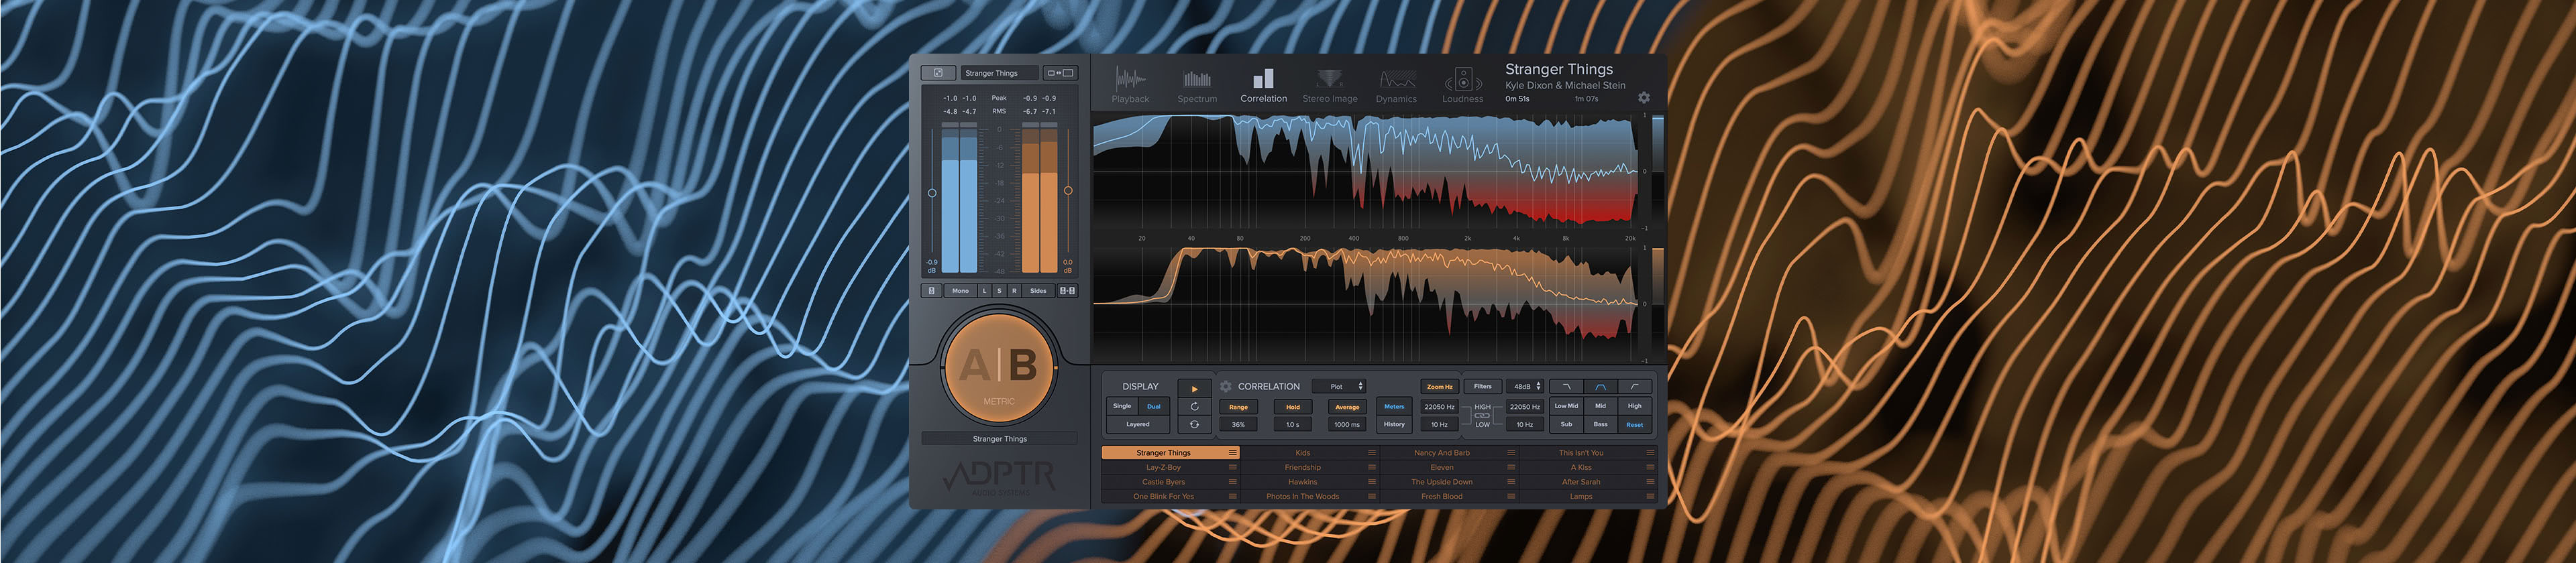This screenshot has height=563, width=2576.
Task: Switch display mode to Single
Action: click(x=1122, y=406)
